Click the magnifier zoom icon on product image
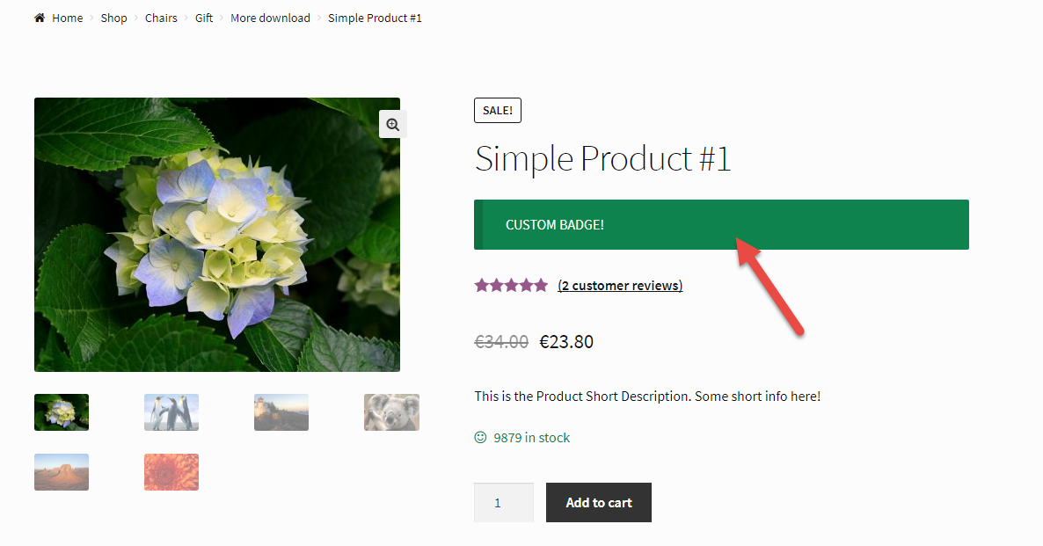This screenshot has width=1043, height=546. (x=393, y=124)
